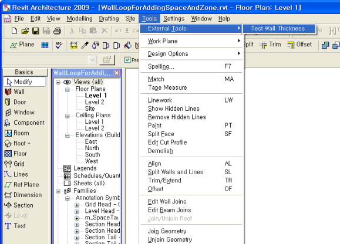Expand the Level Head family node

(x=77, y=212)
